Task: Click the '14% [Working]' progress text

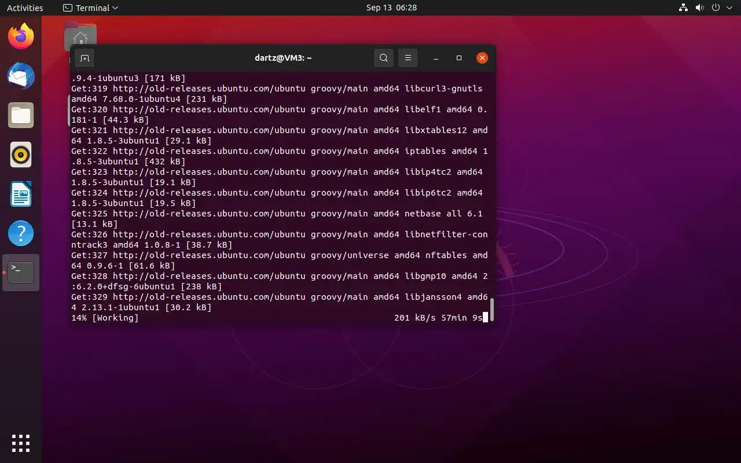Action: pos(105,318)
